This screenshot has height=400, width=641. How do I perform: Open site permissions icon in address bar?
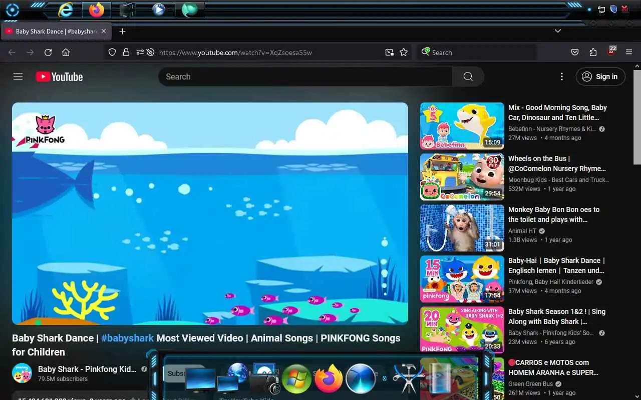pos(140,52)
